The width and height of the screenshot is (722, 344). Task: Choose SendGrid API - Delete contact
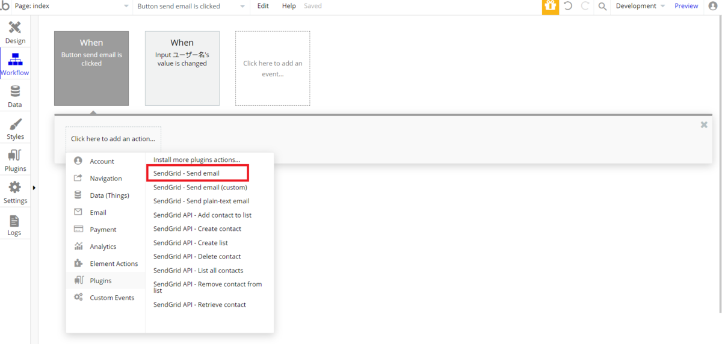[197, 256]
